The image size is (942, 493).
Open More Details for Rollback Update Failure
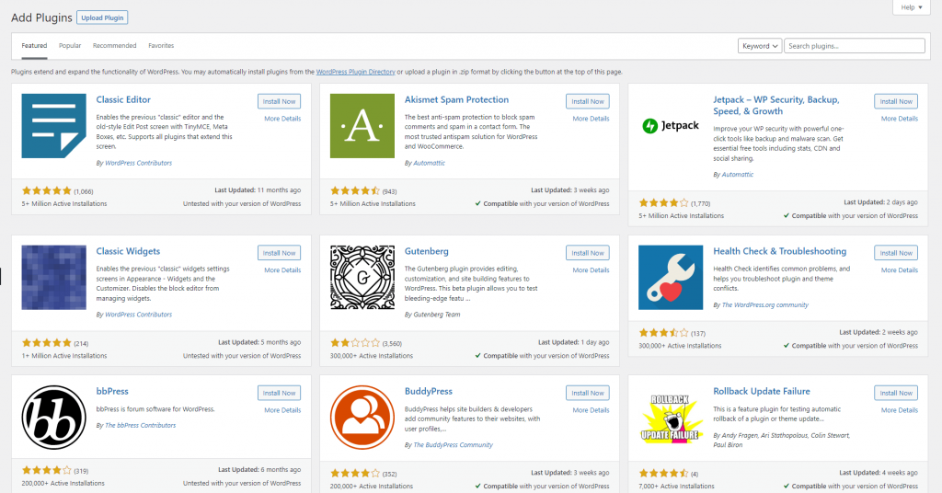point(900,410)
